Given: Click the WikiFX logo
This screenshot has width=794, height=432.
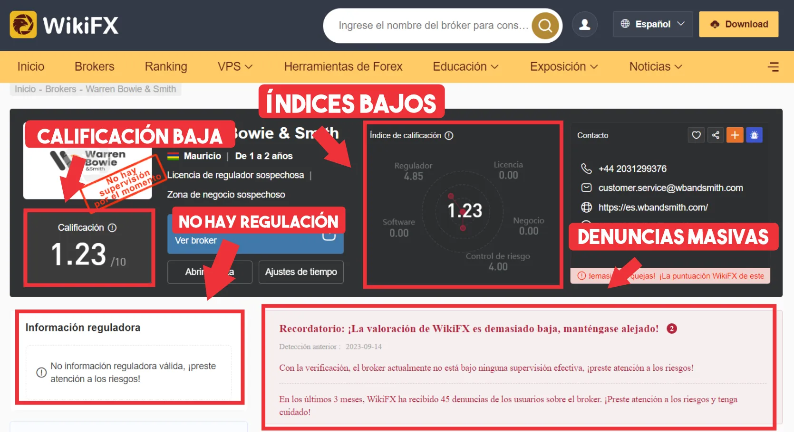Looking at the screenshot, I should (64, 25).
